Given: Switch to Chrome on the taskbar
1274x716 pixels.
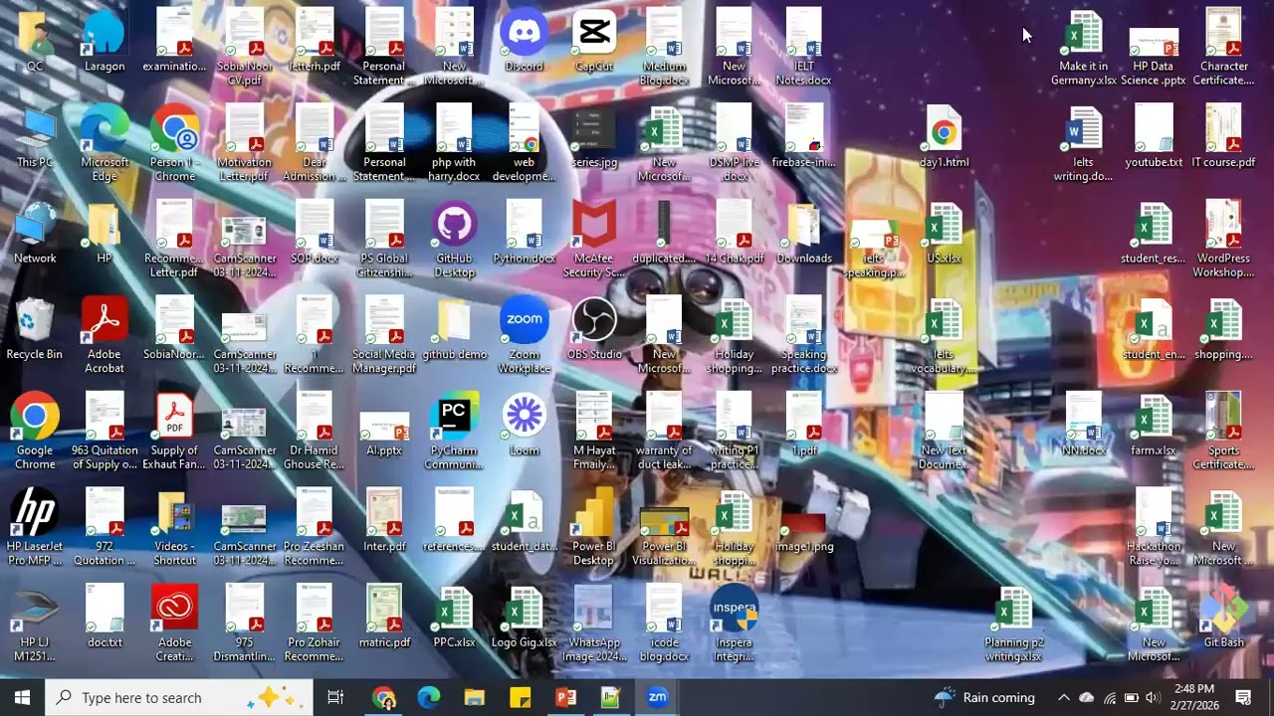Looking at the screenshot, I should [383, 697].
